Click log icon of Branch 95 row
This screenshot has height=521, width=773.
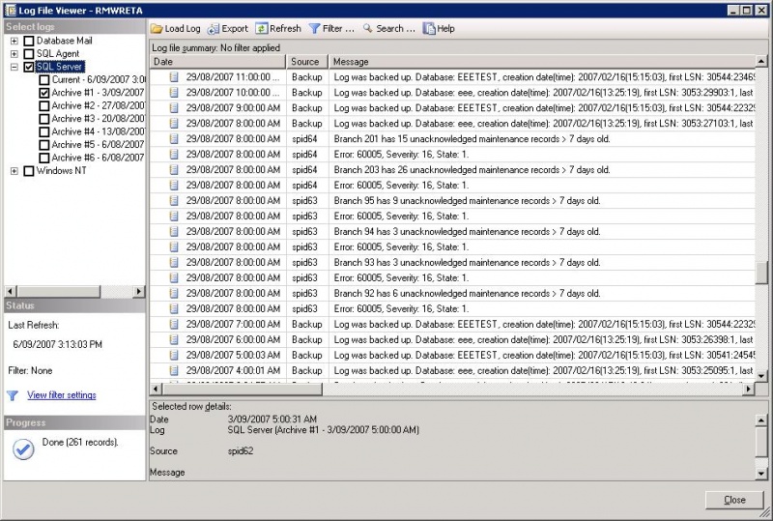point(174,200)
